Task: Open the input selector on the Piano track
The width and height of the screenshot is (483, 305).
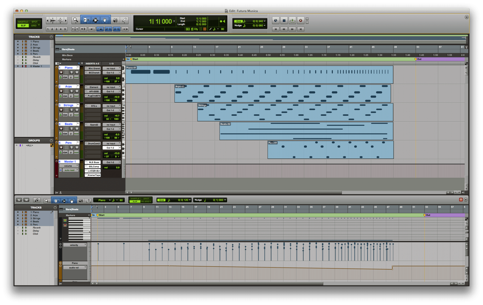Action: tap(112, 68)
